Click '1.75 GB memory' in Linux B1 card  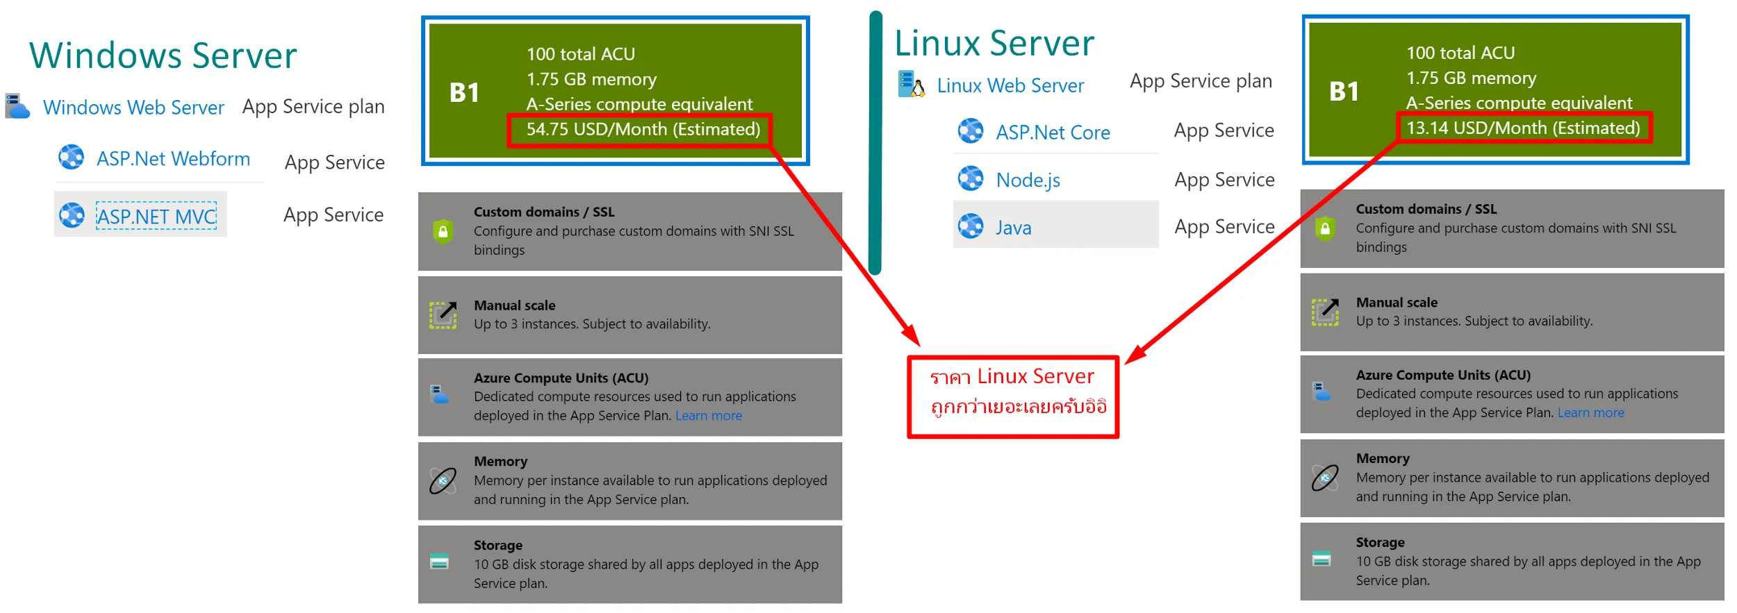(x=1472, y=78)
